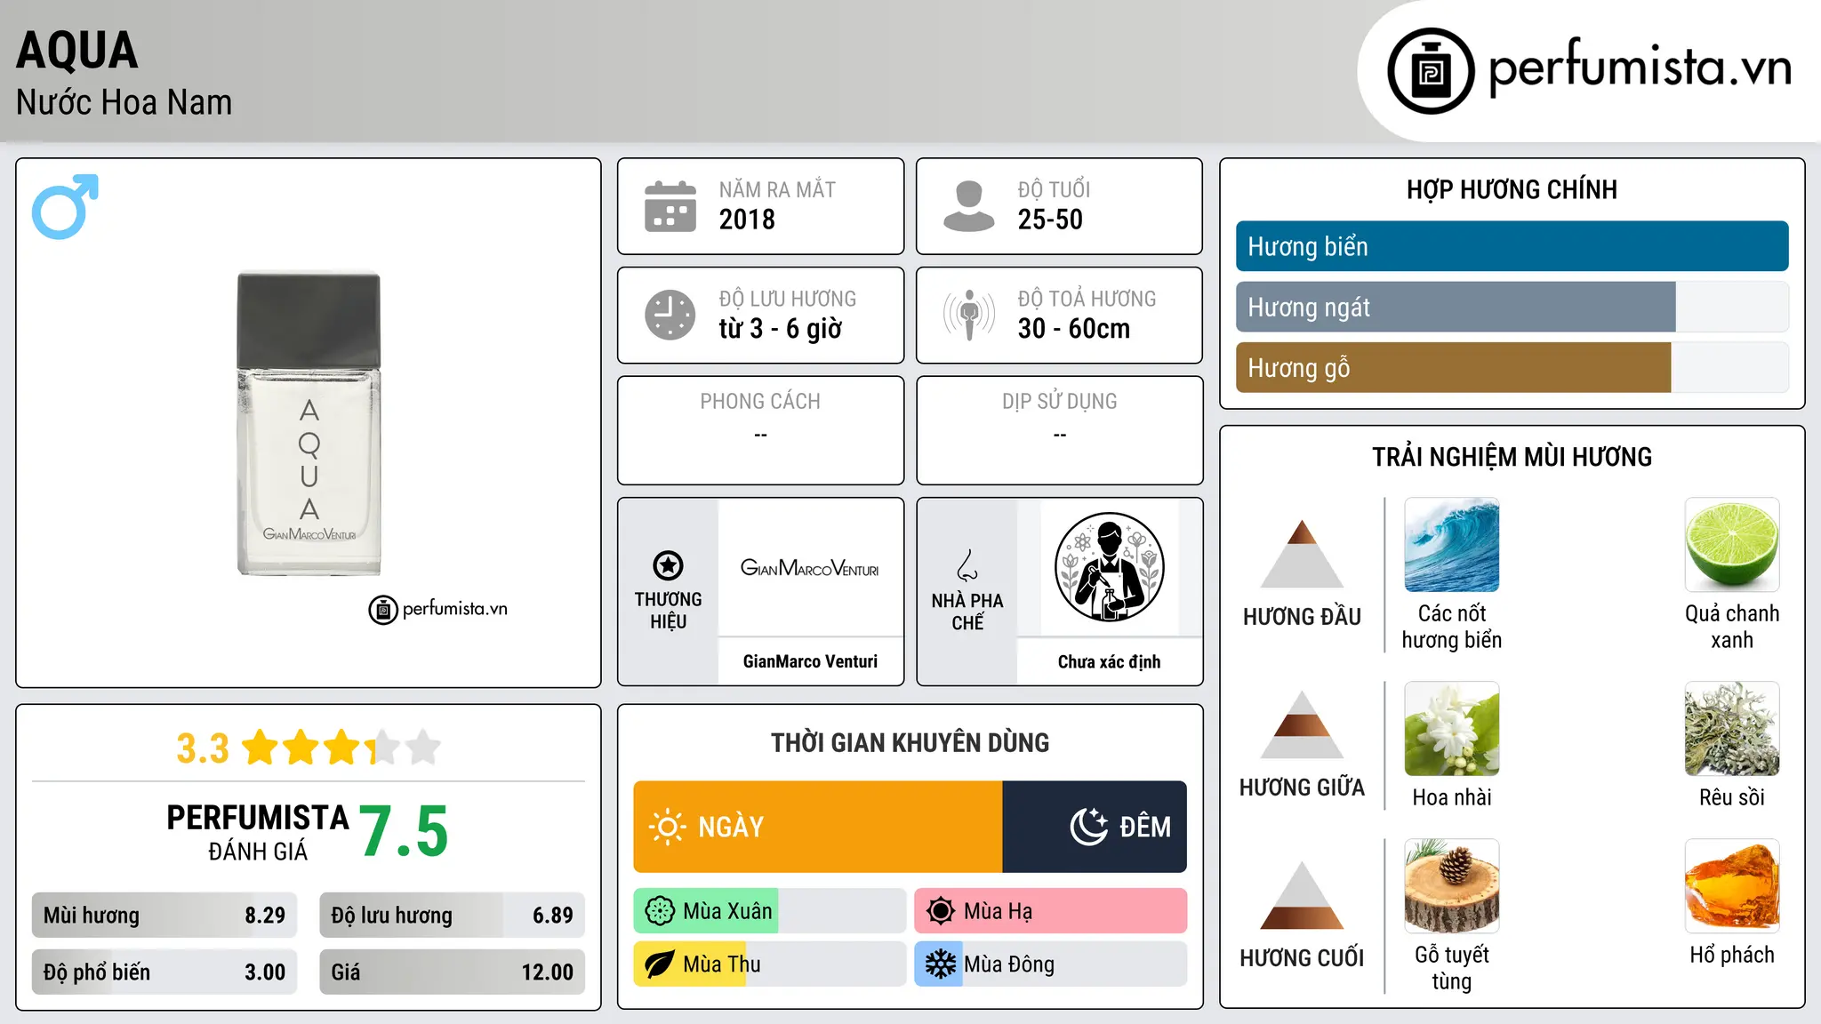
Task: Click the perfumista.vn bottle logo icon
Action: [x=1431, y=71]
